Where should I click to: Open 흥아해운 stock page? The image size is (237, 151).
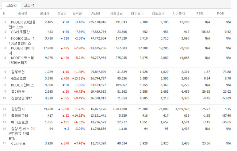pos(18,91)
